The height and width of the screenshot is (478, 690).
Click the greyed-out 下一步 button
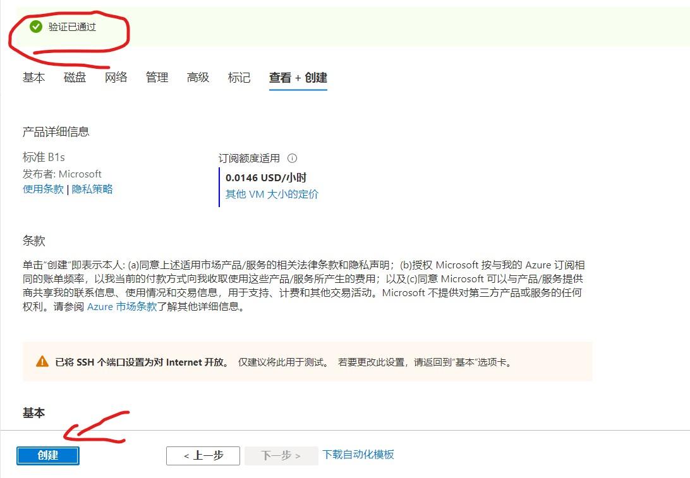281,455
